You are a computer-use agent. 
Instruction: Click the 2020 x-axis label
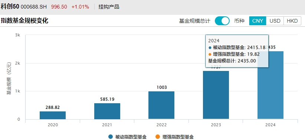[53, 125]
